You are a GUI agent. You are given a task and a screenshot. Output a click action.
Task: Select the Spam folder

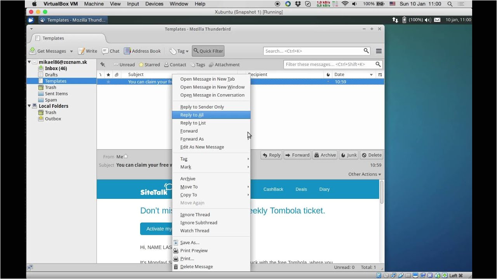coord(51,100)
